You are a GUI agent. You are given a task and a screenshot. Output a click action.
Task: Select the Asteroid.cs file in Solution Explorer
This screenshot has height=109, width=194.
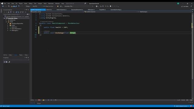click(x=14, y=27)
